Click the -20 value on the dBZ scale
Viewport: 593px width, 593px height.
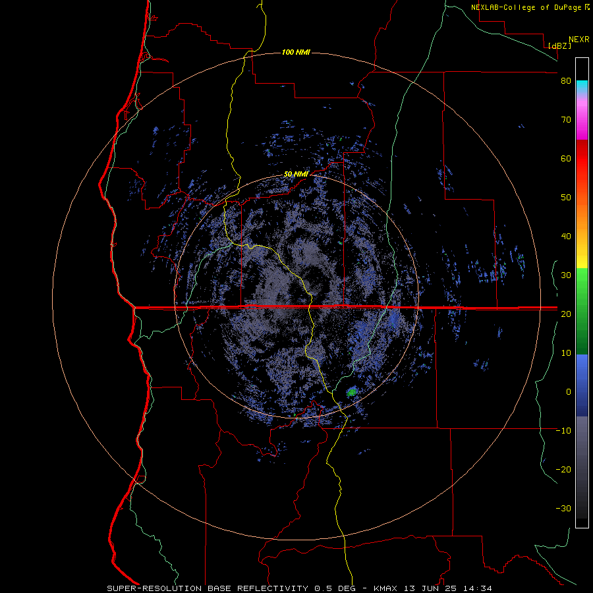pos(563,470)
